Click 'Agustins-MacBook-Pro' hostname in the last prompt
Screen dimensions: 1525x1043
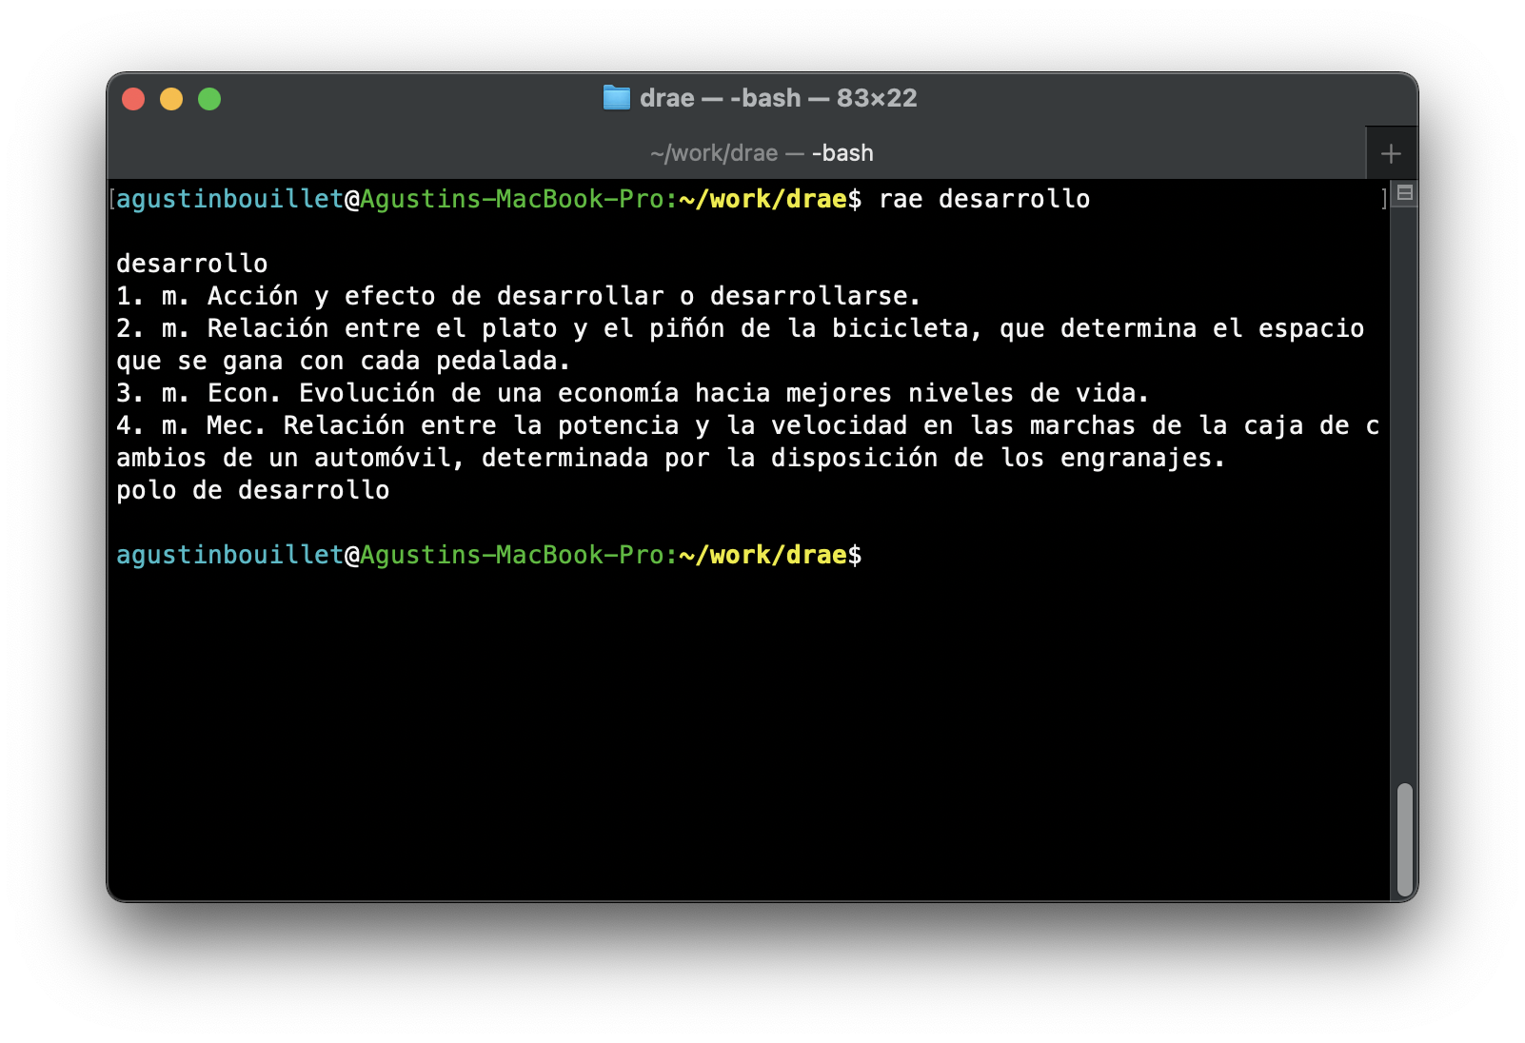[x=511, y=555]
